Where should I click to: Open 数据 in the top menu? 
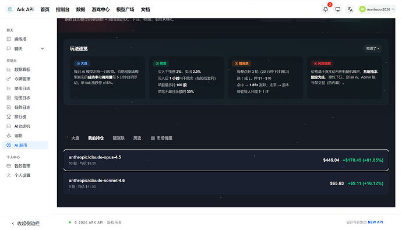80,9
